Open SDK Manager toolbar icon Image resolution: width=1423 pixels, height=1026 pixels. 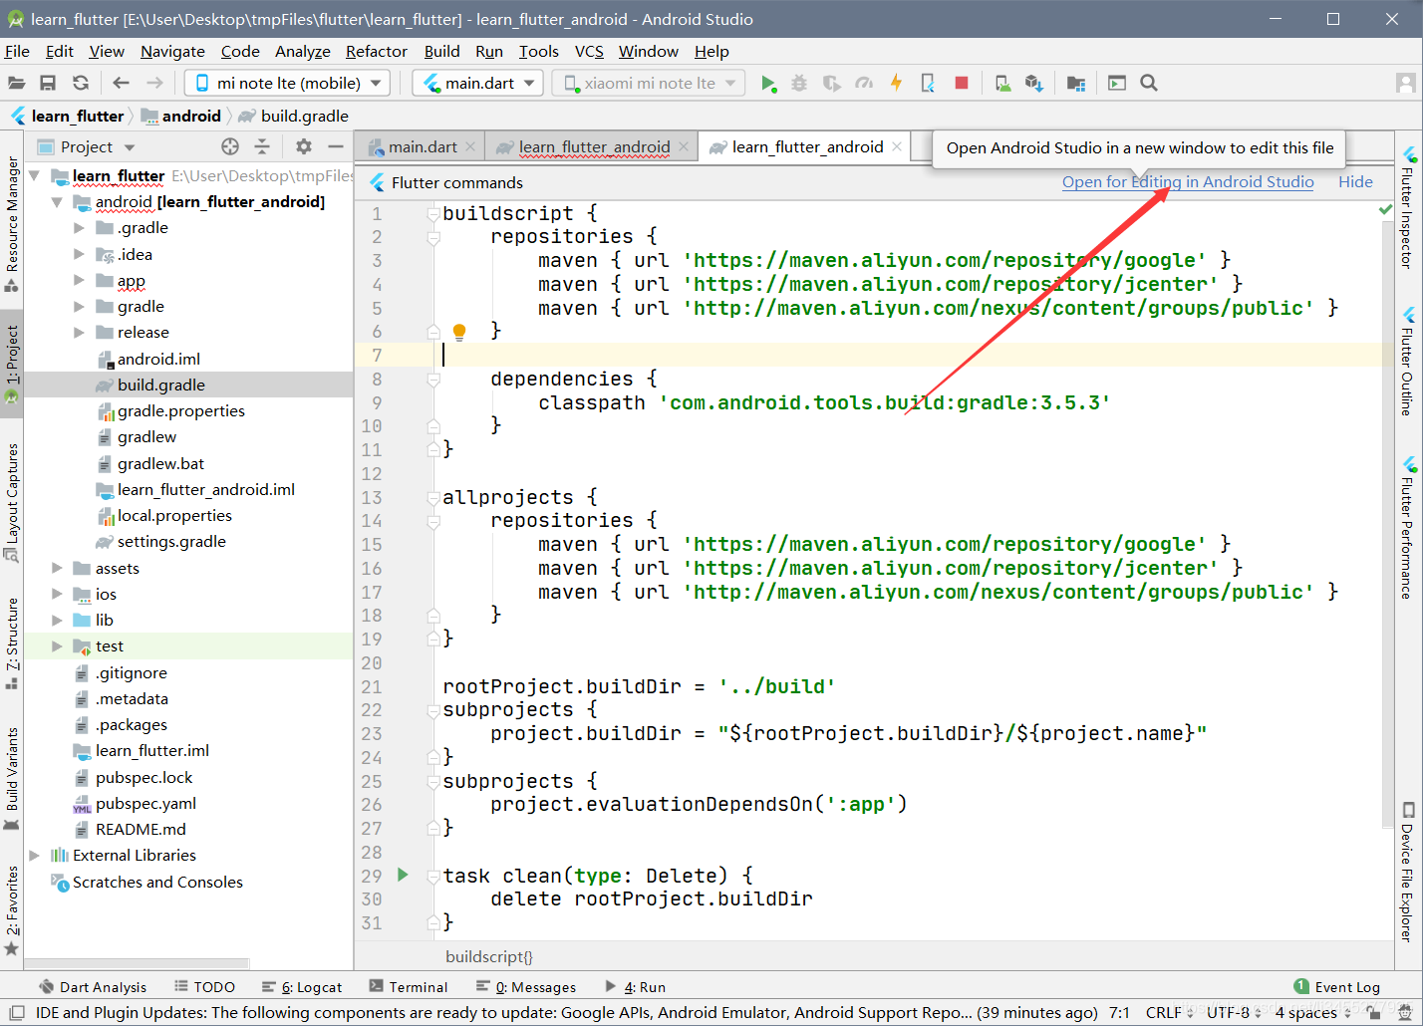[1034, 84]
